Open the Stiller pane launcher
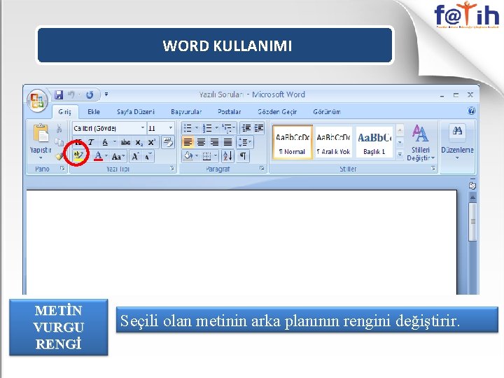This screenshot has width=504, height=378. (433, 169)
